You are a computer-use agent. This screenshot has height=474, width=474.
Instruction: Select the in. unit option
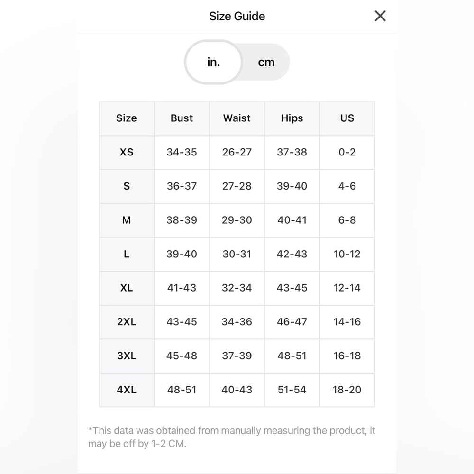[213, 62]
